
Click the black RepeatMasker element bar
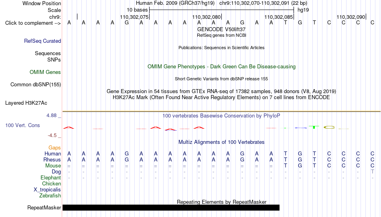(171, 207)
